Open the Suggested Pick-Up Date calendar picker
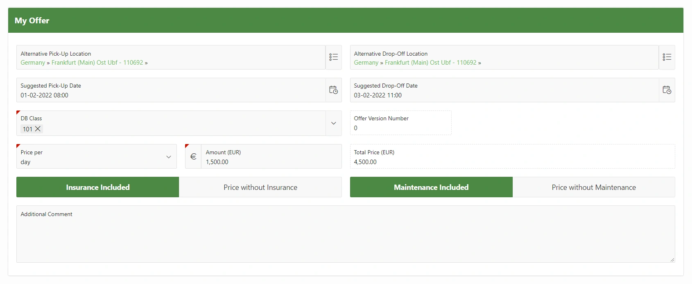Image resolution: width=692 pixels, height=284 pixels. [x=333, y=90]
